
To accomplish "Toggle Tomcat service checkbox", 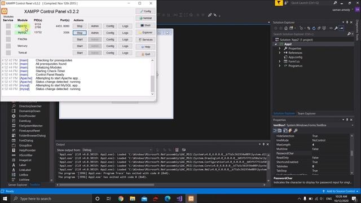I will click(x=8, y=52).
